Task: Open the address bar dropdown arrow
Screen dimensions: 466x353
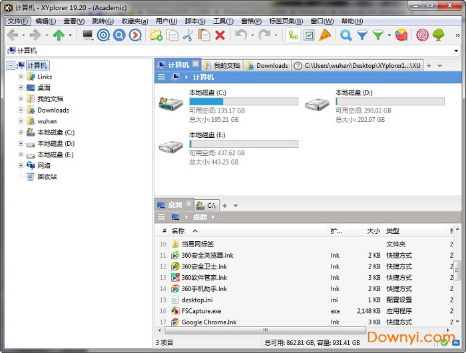Action: tap(457, 51)
